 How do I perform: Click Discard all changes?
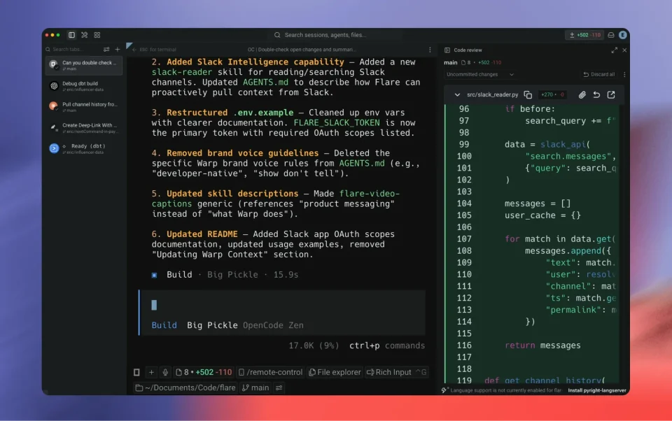click(599, 75)
